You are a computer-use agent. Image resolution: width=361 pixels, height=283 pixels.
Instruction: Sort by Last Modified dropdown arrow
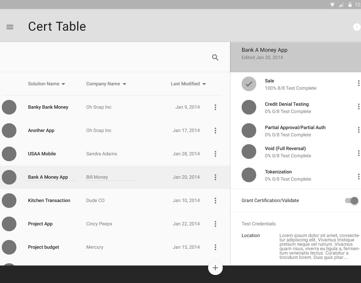(x=204, y=84)
